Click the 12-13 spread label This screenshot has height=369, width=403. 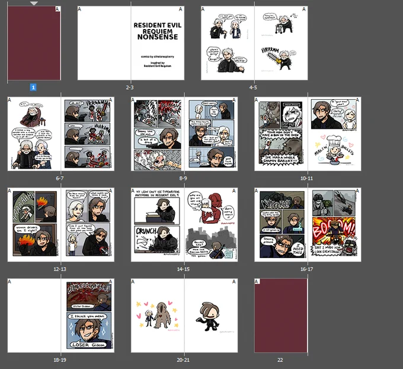60,269
